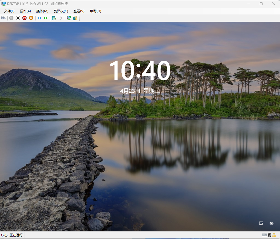This screenshot has width=280, height=239.
Task: Turn off the VM with the black square icon
Action: click(x=18, y=18)
